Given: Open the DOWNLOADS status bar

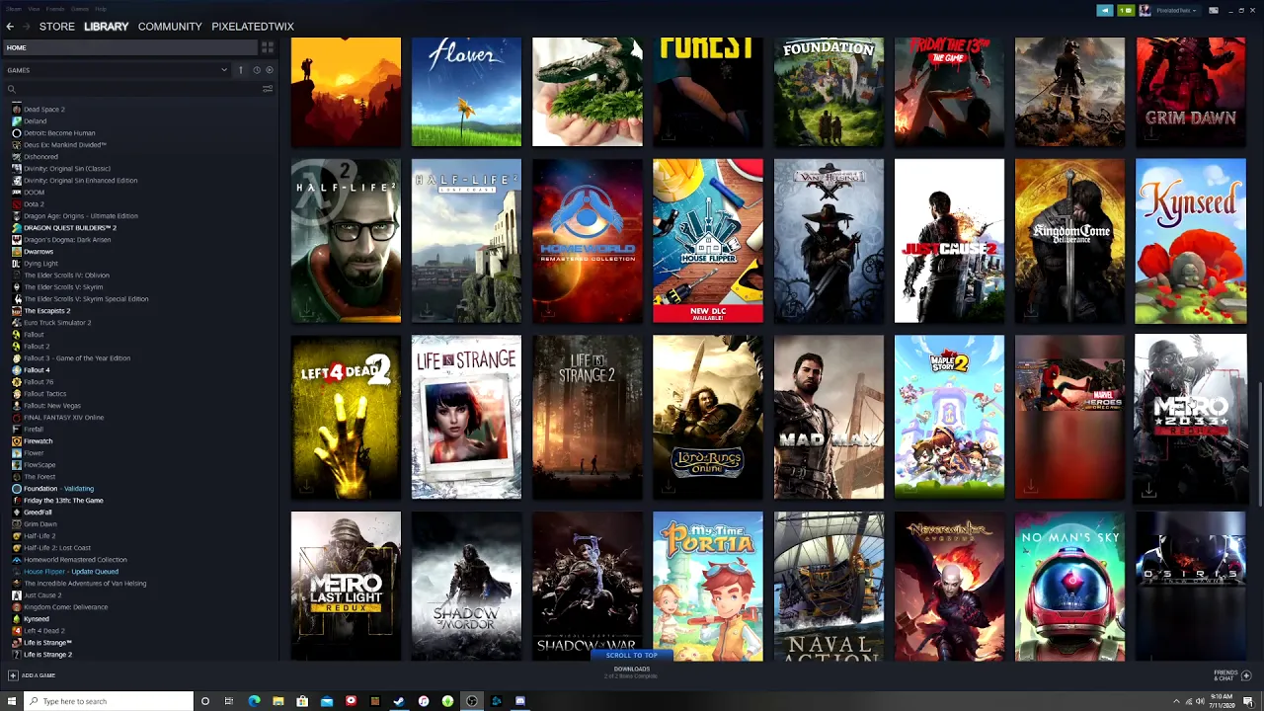Looking at the screenshot, I should point(632,671).
